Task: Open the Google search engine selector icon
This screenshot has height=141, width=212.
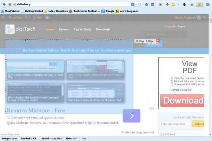Action: click(x=133, y=4)
